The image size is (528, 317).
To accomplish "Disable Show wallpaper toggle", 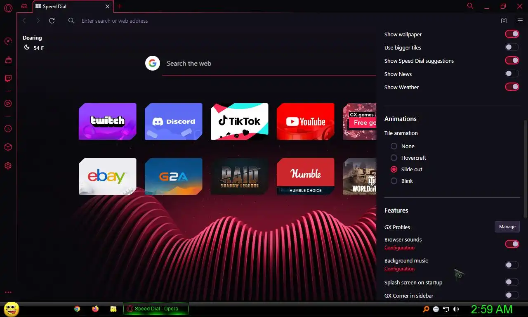I will [512, 34].
